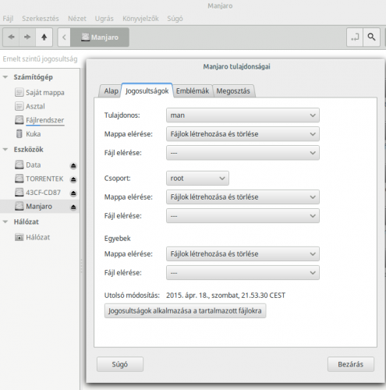The image size is (386, 390).
Task: Open Egyebek Mappa elérése dropdown
Action: (x=243, y=253)
